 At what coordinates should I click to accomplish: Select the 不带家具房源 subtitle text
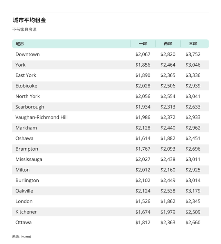(x=24, y=29)
